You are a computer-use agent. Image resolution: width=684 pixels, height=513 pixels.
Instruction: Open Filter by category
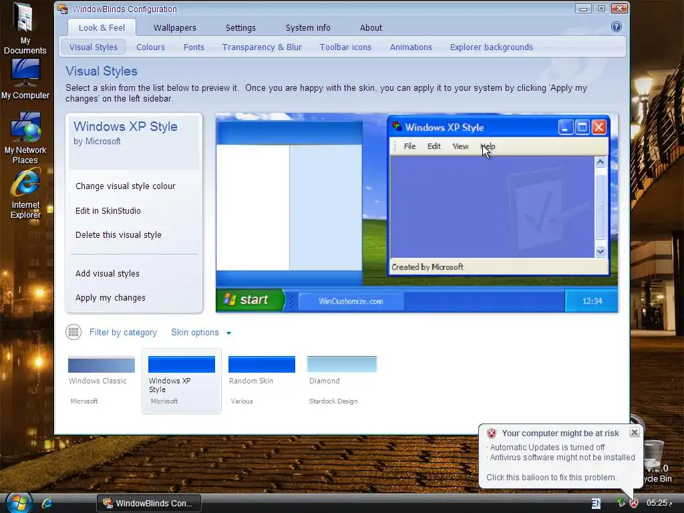[x=123, y=333]
